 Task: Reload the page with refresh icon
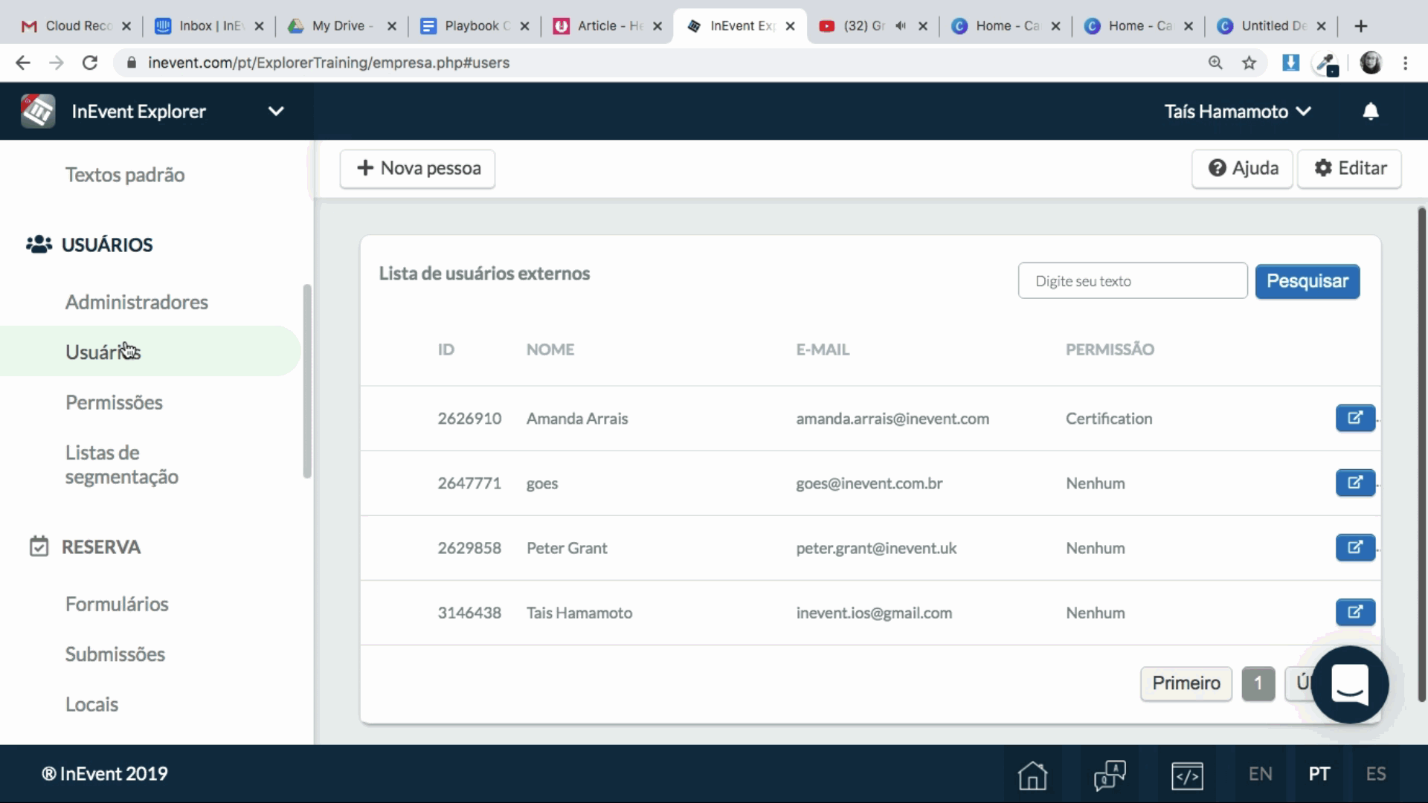coord(90,63)
